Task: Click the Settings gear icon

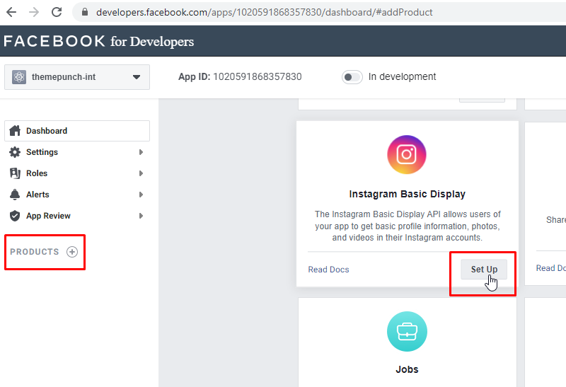Action: point(15,152)
